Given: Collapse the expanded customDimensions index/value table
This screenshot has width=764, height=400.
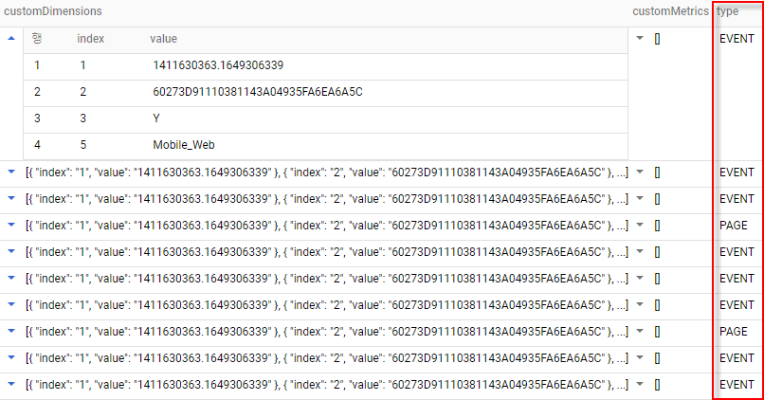Looking at the screenshot, I should pos(11,39).
